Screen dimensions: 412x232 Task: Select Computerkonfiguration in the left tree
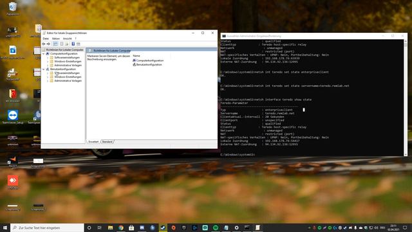64,53
